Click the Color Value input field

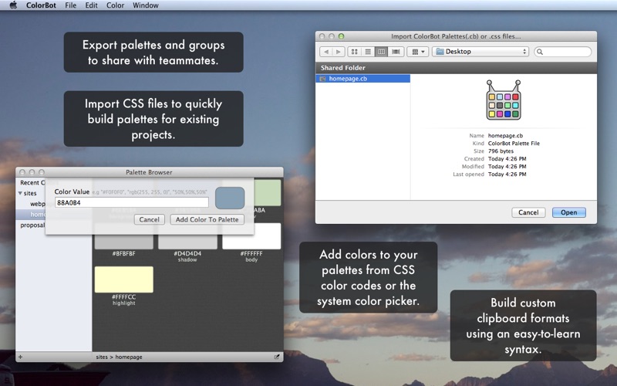tap(132, 202)
